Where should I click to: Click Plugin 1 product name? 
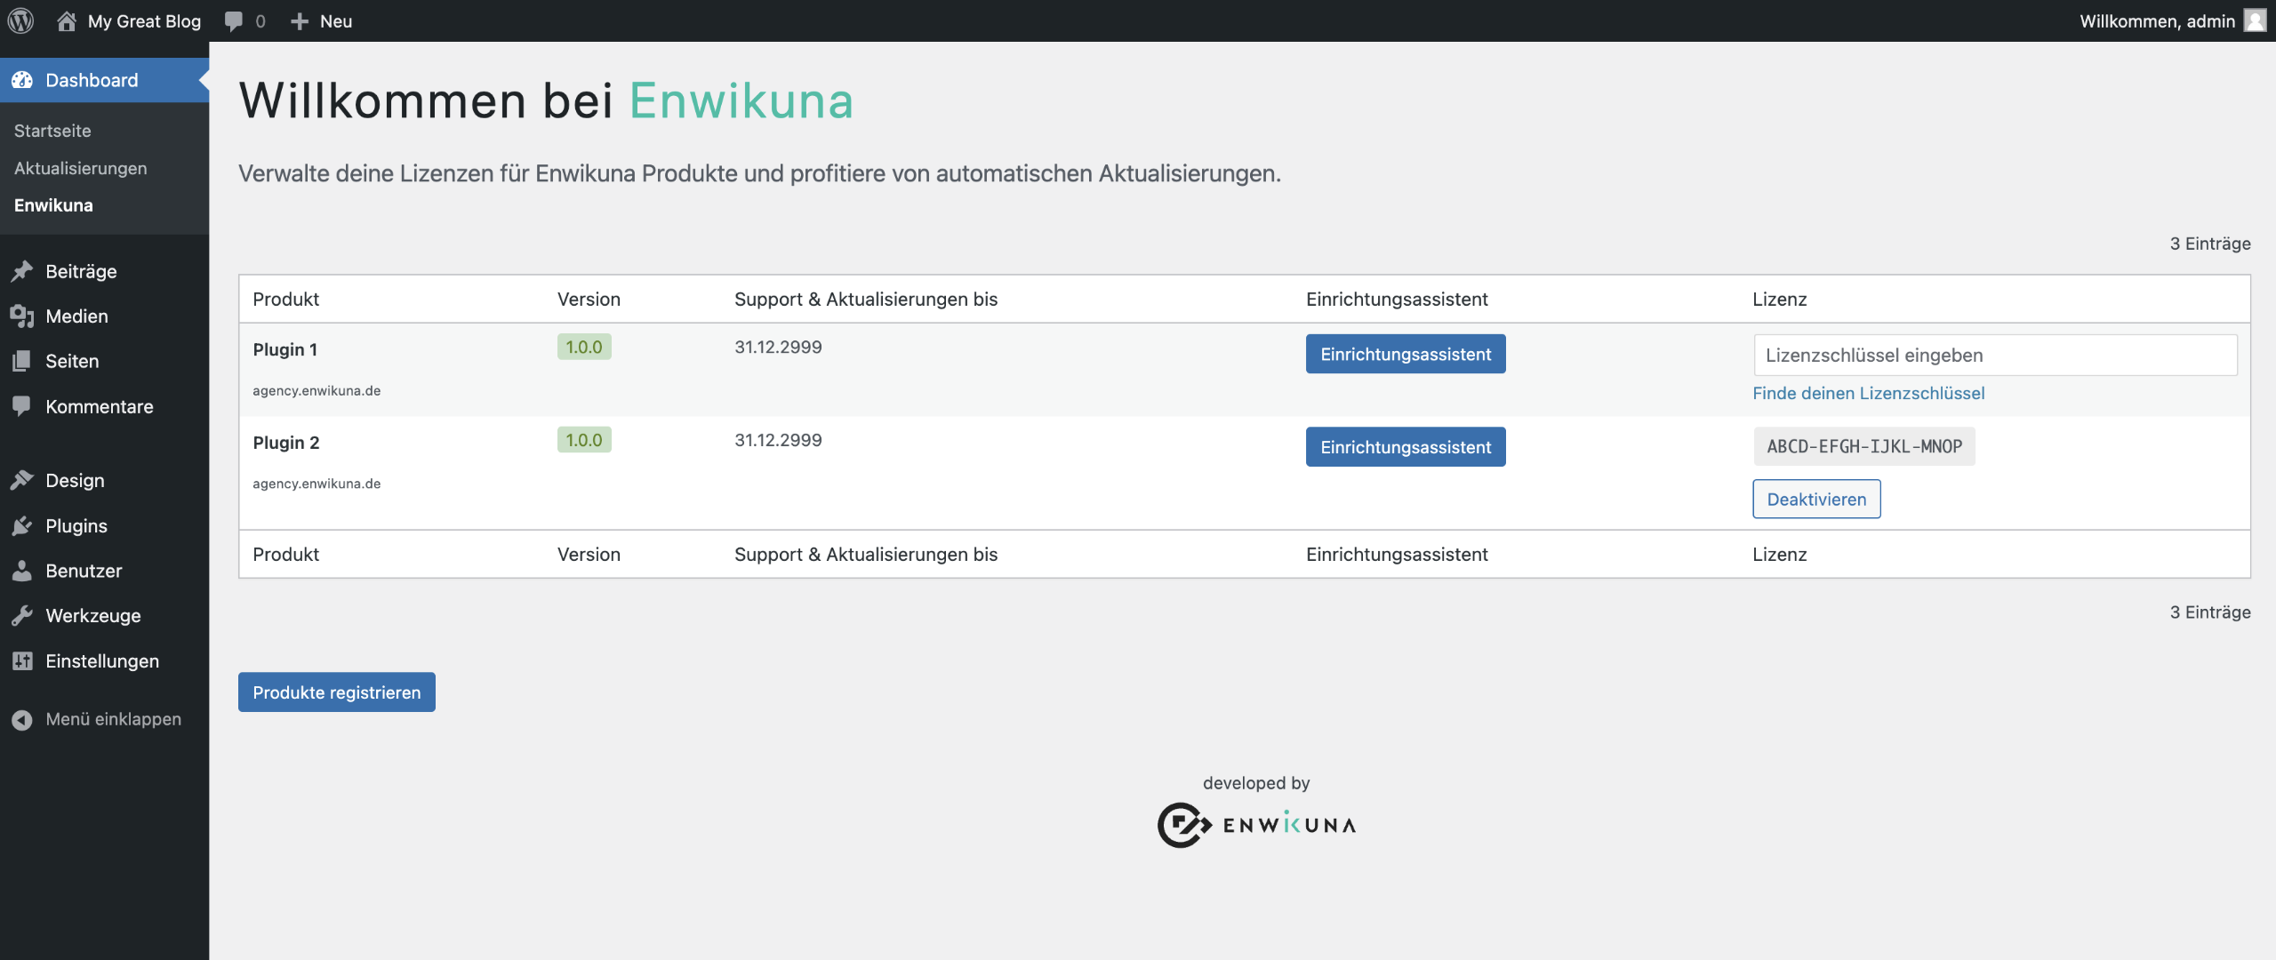pyautogui.click(x=285, y=349)
